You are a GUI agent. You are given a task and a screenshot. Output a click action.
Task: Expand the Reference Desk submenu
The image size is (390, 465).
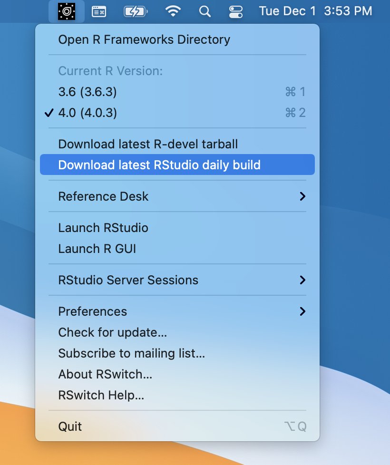click(177, 196)
